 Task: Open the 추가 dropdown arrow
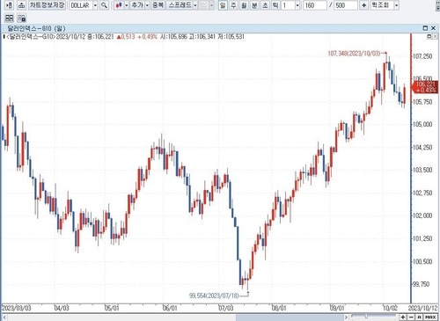147,5
